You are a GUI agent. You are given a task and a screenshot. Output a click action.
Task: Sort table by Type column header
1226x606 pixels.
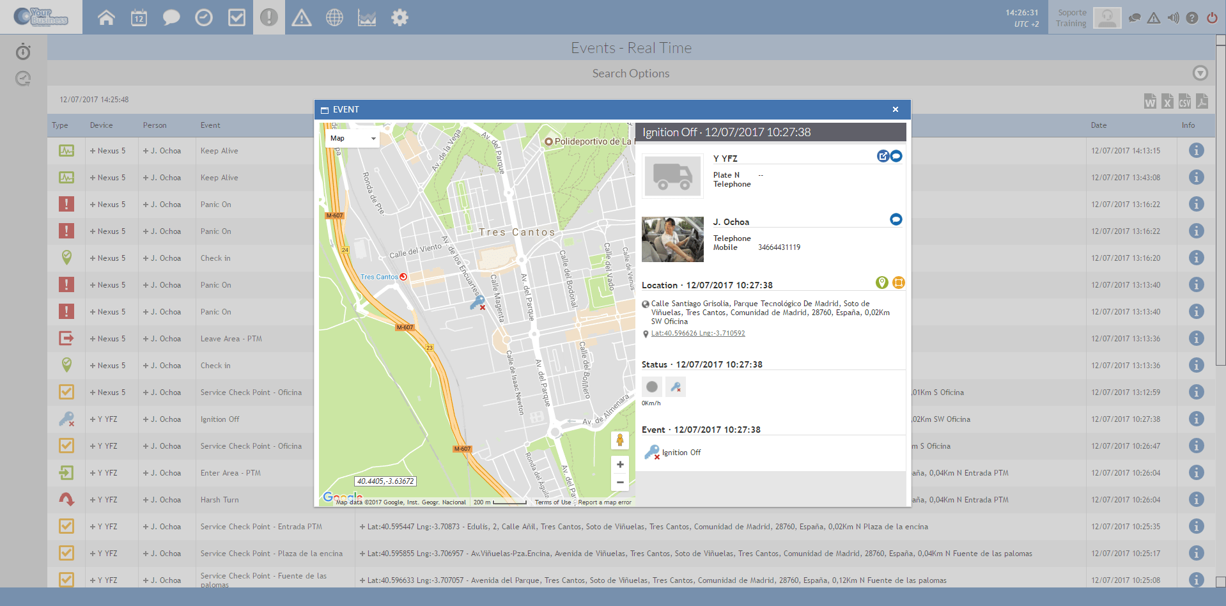[x=60, y=125]
